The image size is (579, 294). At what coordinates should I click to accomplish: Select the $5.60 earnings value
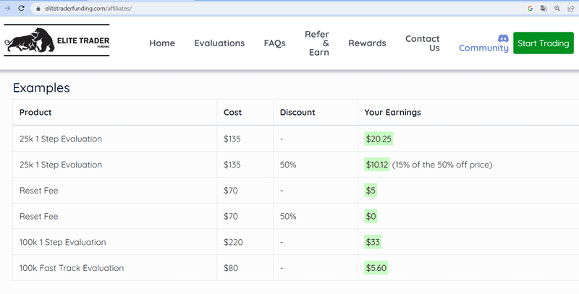coord(376,267)
